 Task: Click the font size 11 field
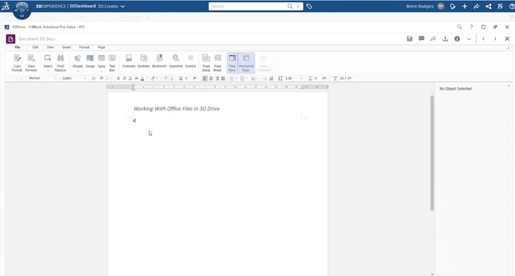point(94,78)
